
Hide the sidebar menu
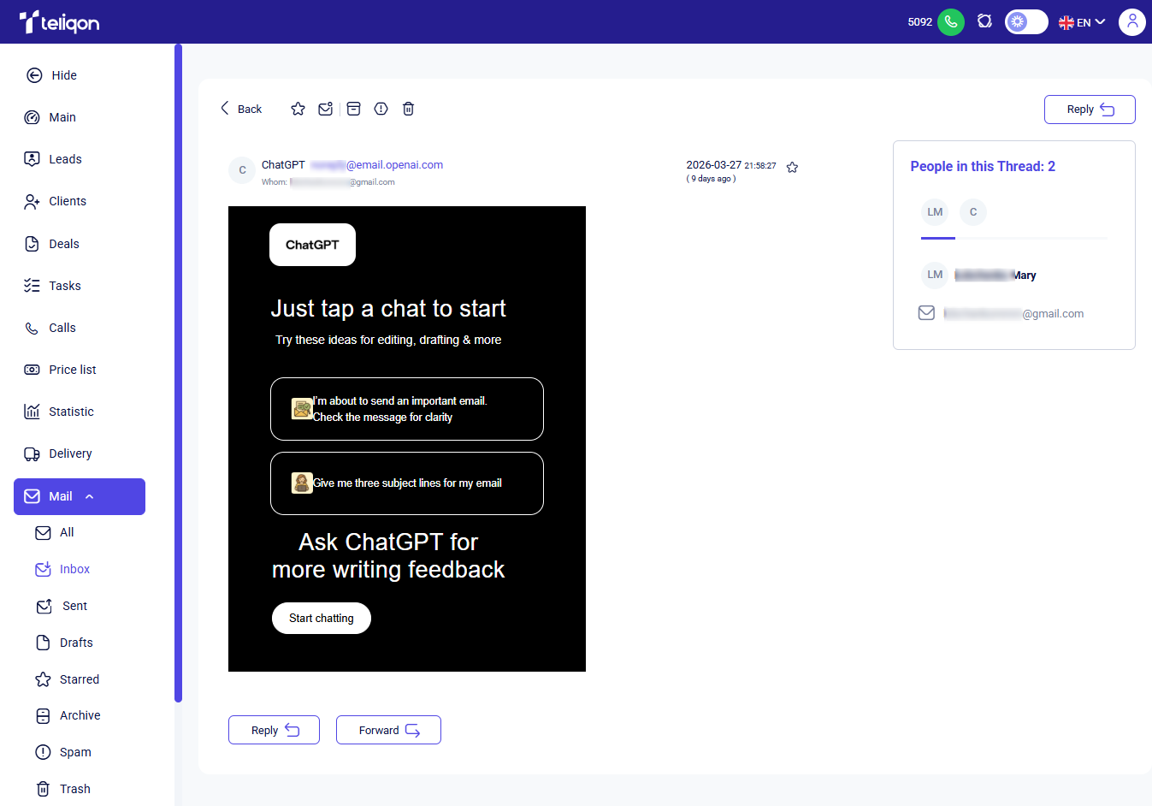[51, 75]
